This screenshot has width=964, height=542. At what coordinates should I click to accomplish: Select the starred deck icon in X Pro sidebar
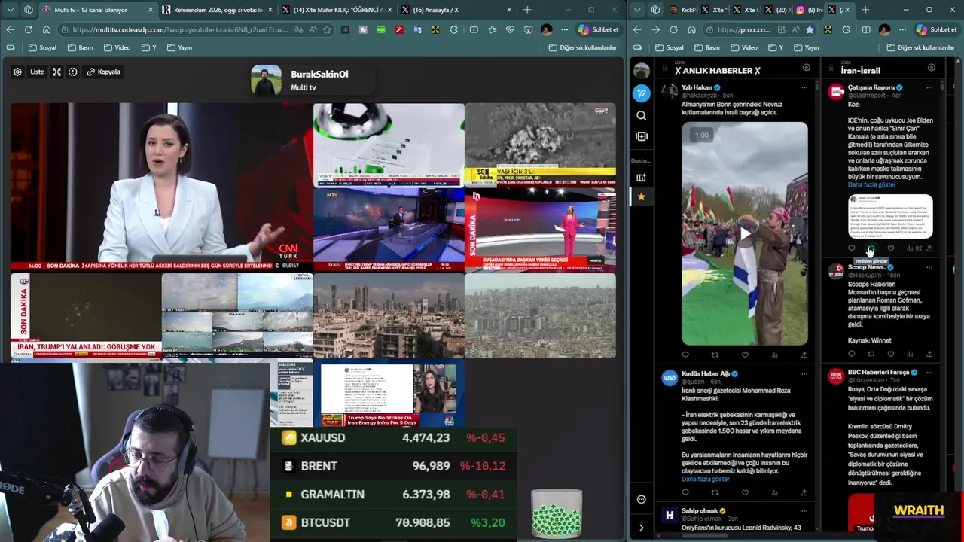[x=641, y=196]
